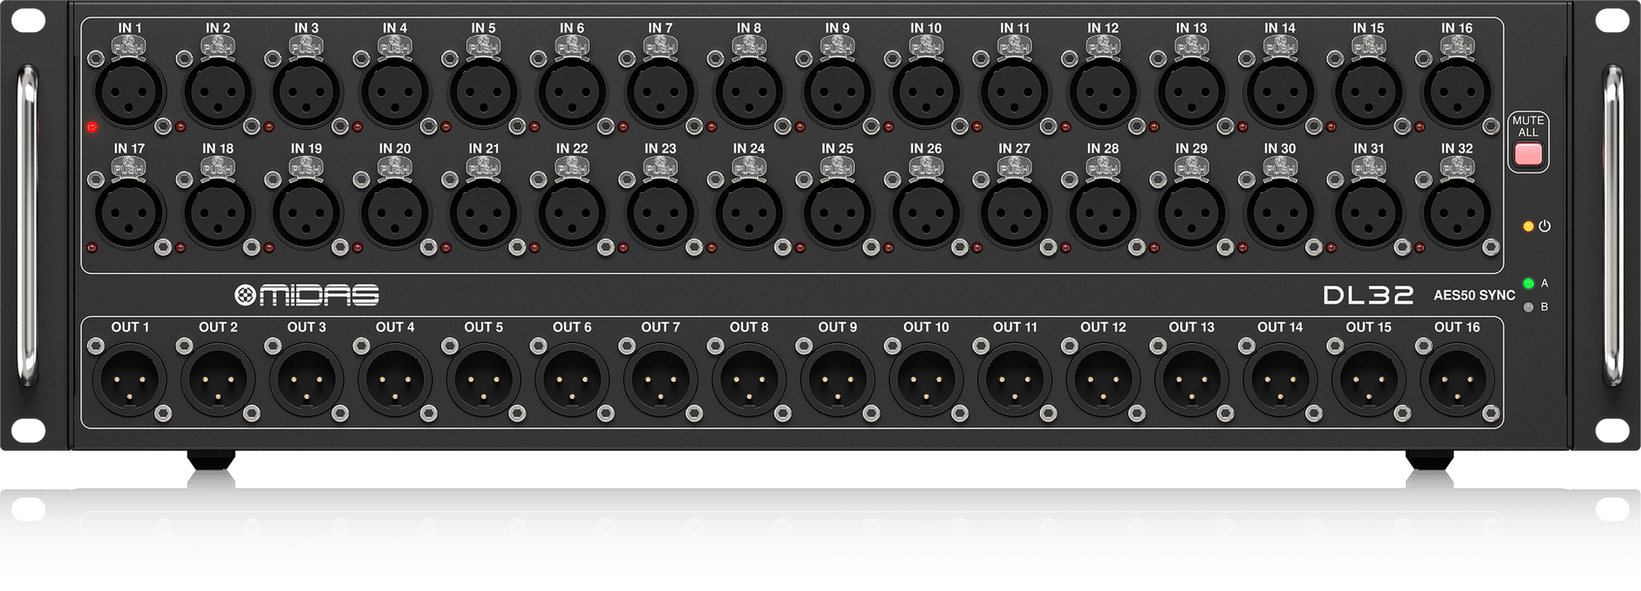Click the OUT 11 XLR output jack
The width and height of the screenshot is (1641, 591).
1014,379
